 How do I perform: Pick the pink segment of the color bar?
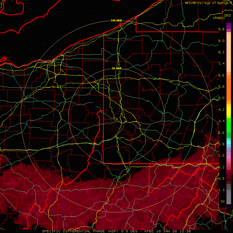[x=229, y=157]
